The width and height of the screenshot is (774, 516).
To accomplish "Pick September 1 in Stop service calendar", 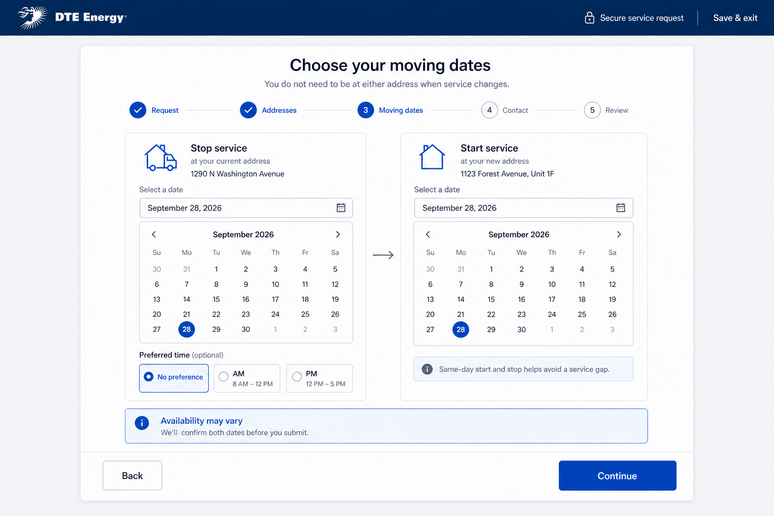I will pos(216,269).
